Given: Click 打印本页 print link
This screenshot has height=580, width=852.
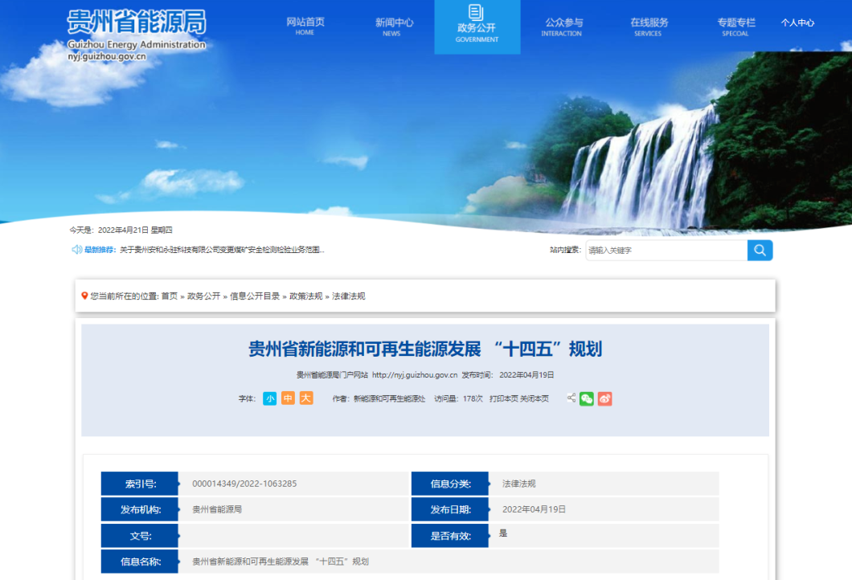Looking at the screenshot, I should [x=503, y=398].
